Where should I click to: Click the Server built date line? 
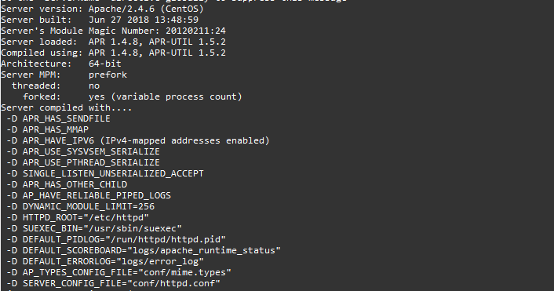pyautogui.click(x=100, y=20)
